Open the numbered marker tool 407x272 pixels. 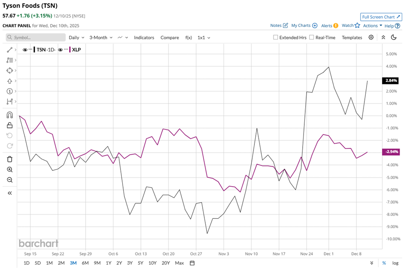point(10,91)
